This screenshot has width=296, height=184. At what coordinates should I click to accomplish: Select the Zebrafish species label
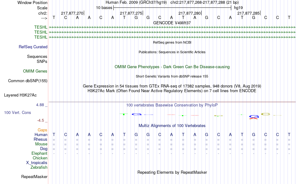click(39, 167)
